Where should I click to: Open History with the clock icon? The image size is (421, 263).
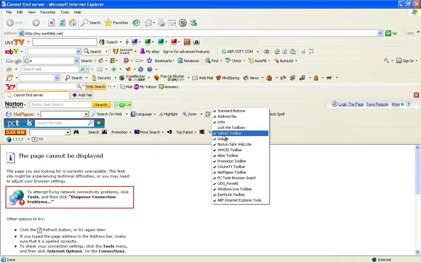[x=136, y=23]
